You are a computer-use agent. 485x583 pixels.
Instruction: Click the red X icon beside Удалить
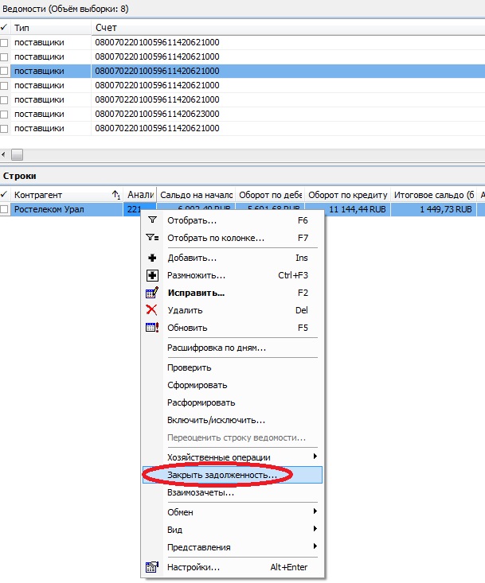click(152, 310)
